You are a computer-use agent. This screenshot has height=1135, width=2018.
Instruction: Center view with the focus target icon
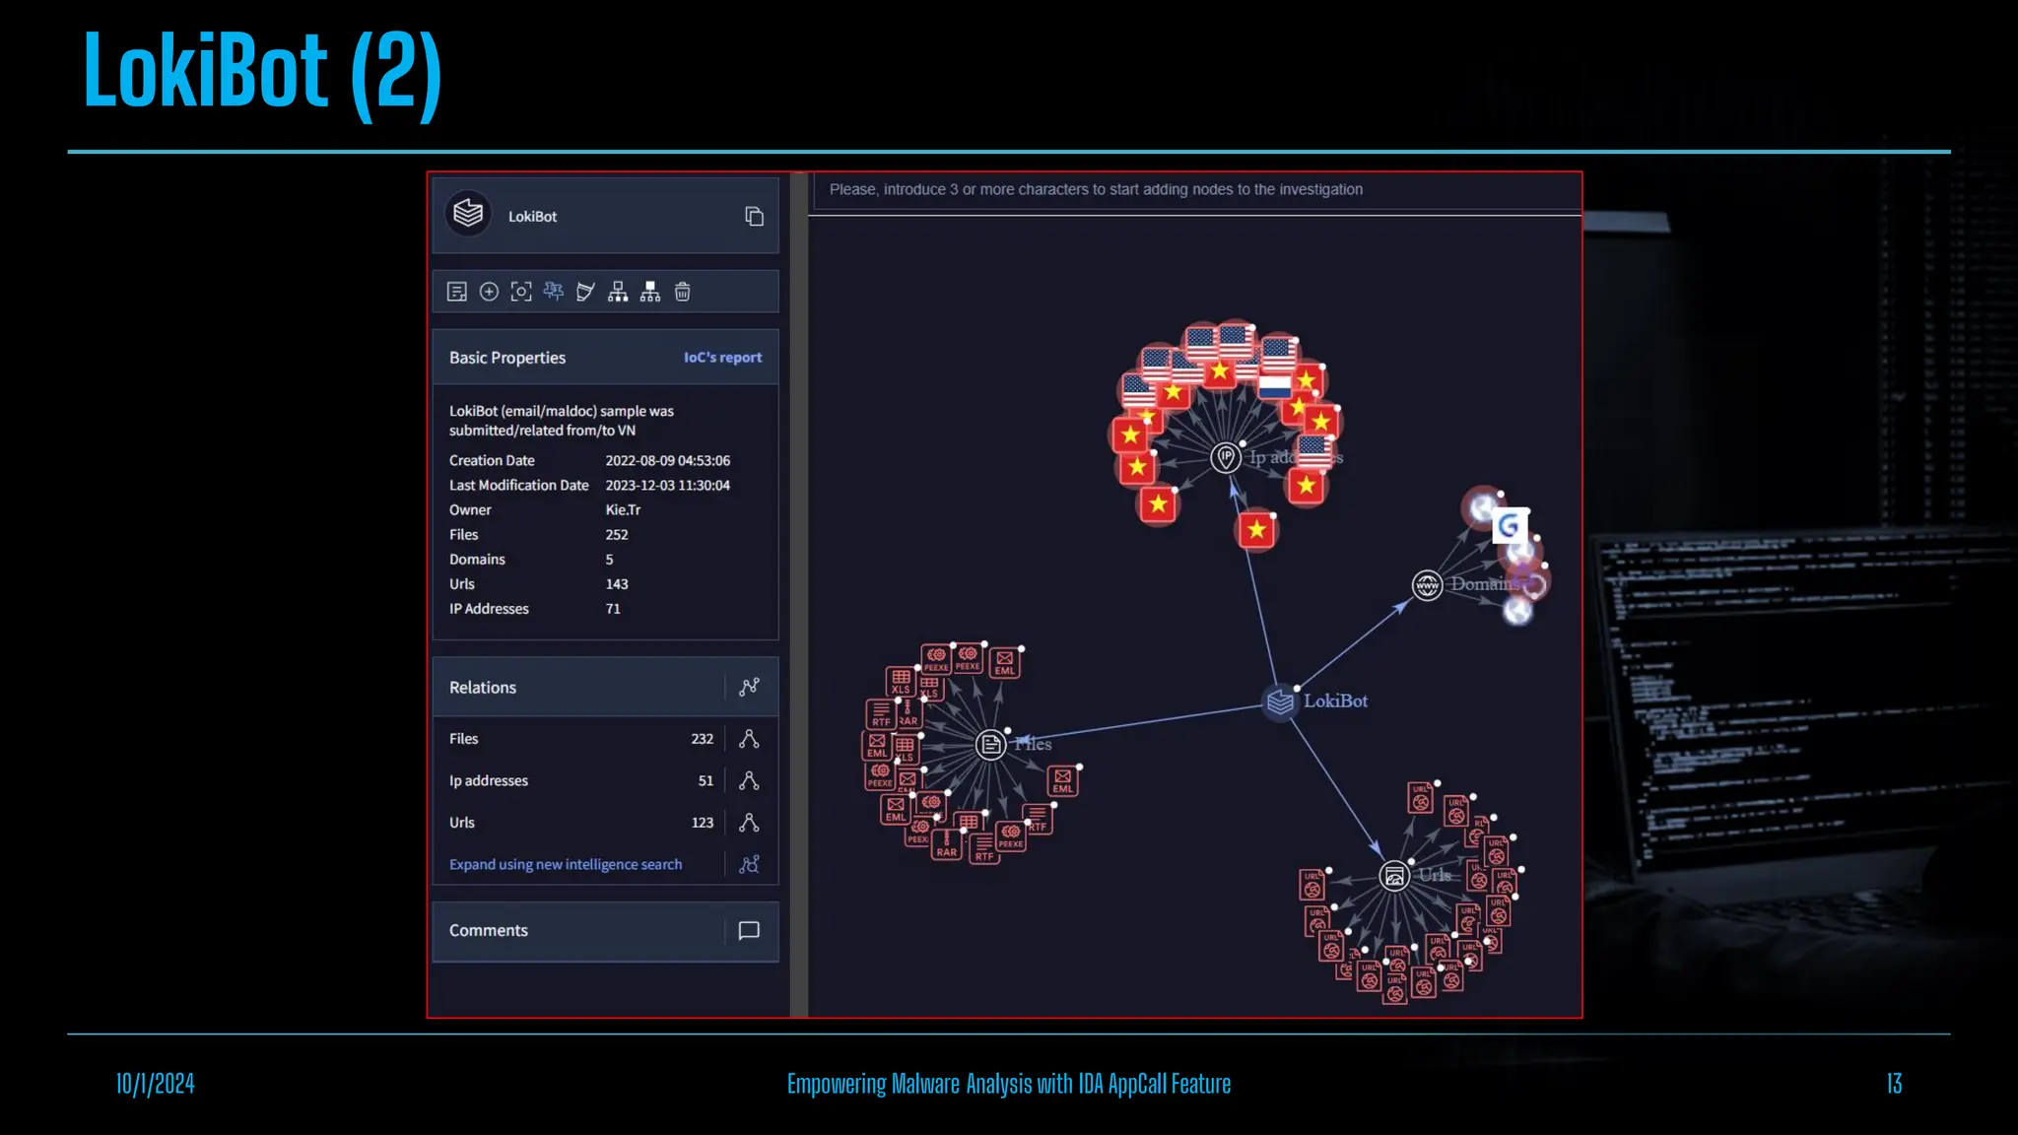tap(521, 292)
